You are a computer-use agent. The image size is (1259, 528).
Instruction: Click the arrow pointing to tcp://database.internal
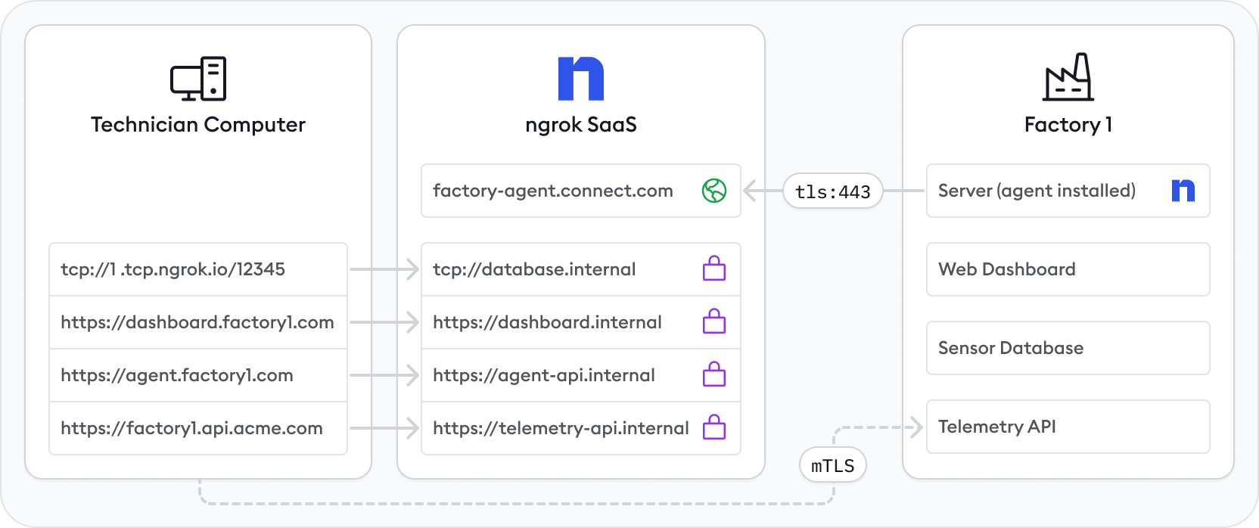point(384,269)
